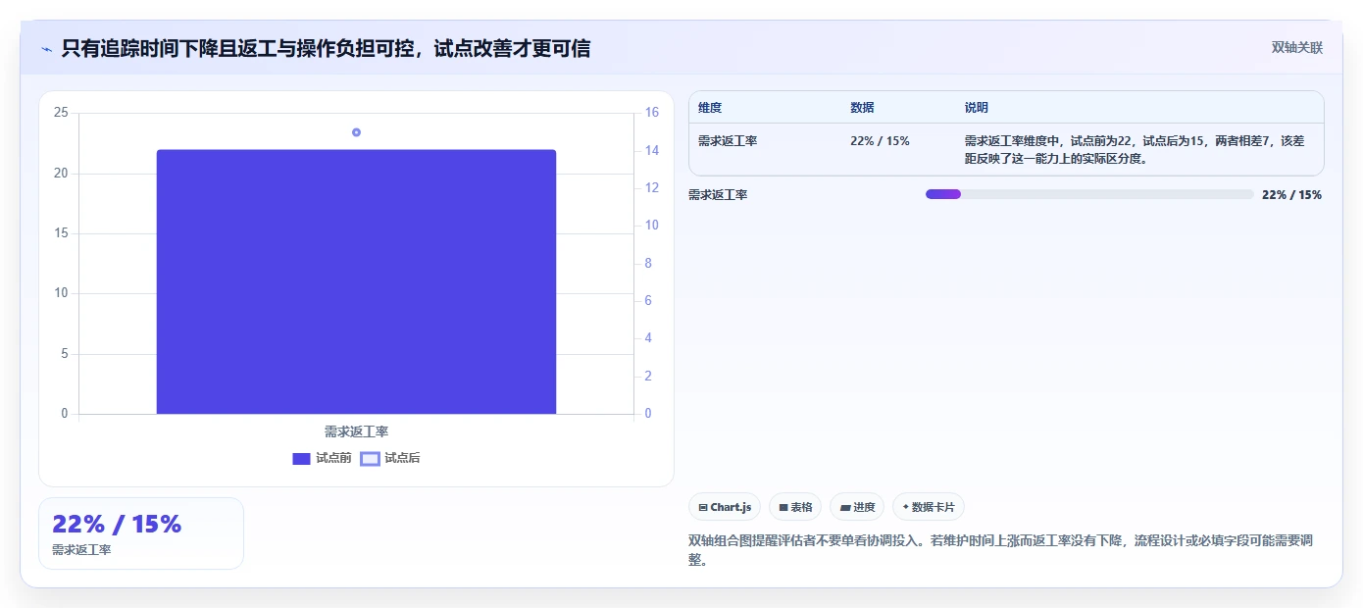
Task: Click the explanation text in the table row
Action: click(x=1136, y=149)
